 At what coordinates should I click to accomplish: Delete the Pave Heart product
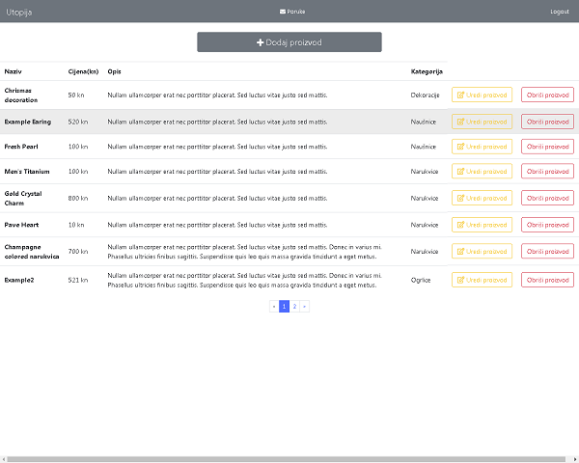547,225
